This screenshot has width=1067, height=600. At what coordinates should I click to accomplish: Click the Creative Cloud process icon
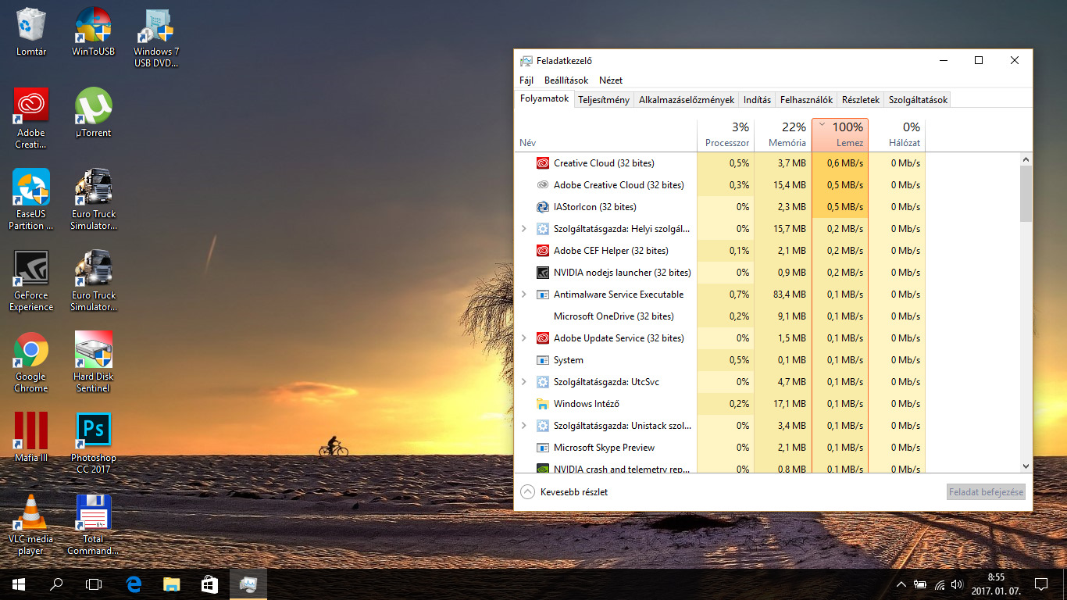[543, 163]
